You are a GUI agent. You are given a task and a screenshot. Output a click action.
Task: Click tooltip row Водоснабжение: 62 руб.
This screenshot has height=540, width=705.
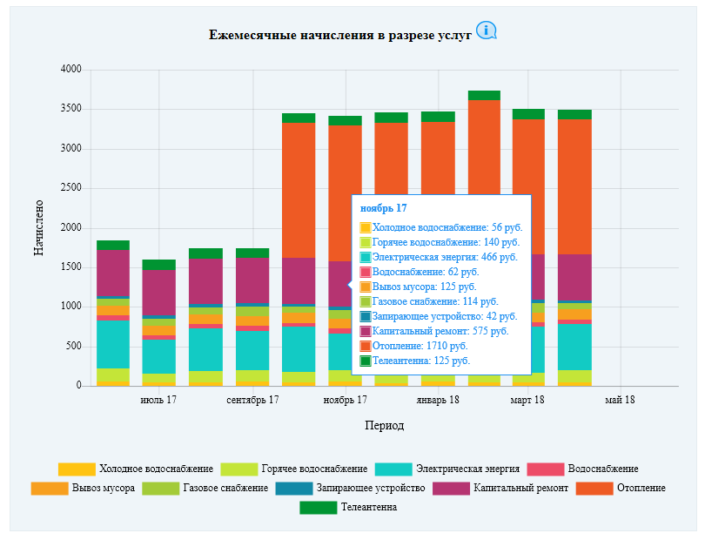420,273
